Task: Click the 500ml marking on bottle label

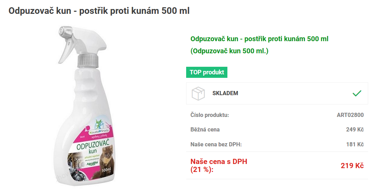Action: [106, 170]
